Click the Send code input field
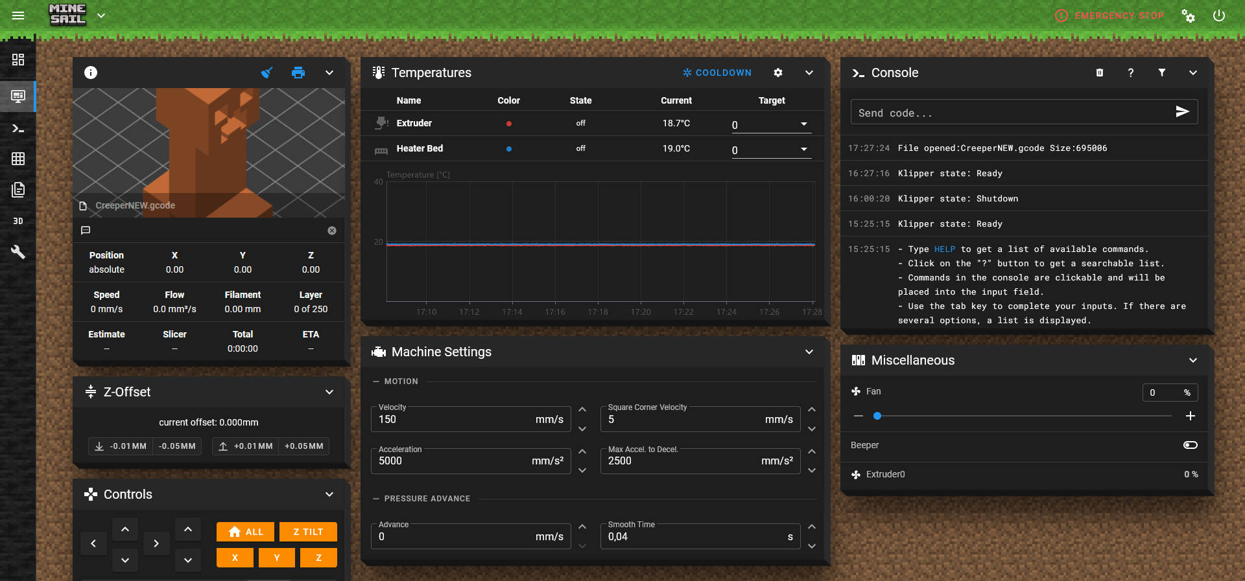 (x=1012, y=113)
